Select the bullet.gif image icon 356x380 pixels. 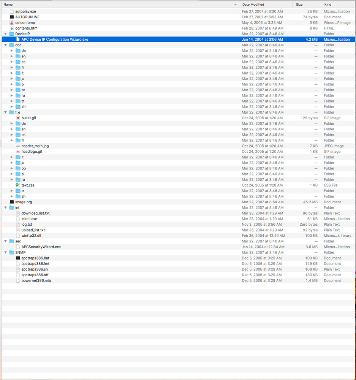click(18, 118)
